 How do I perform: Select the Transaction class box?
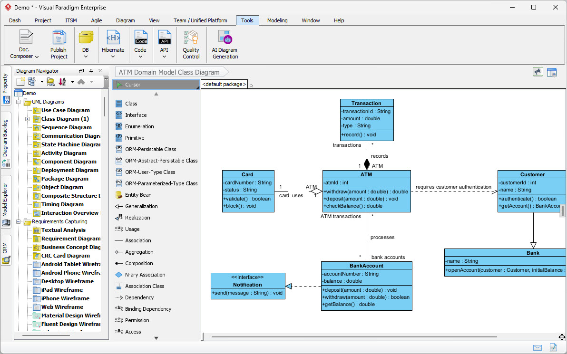point(367,120)
